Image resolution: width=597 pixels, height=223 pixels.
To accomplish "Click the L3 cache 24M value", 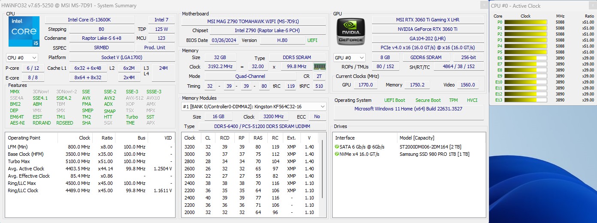I will pos(163,68).
